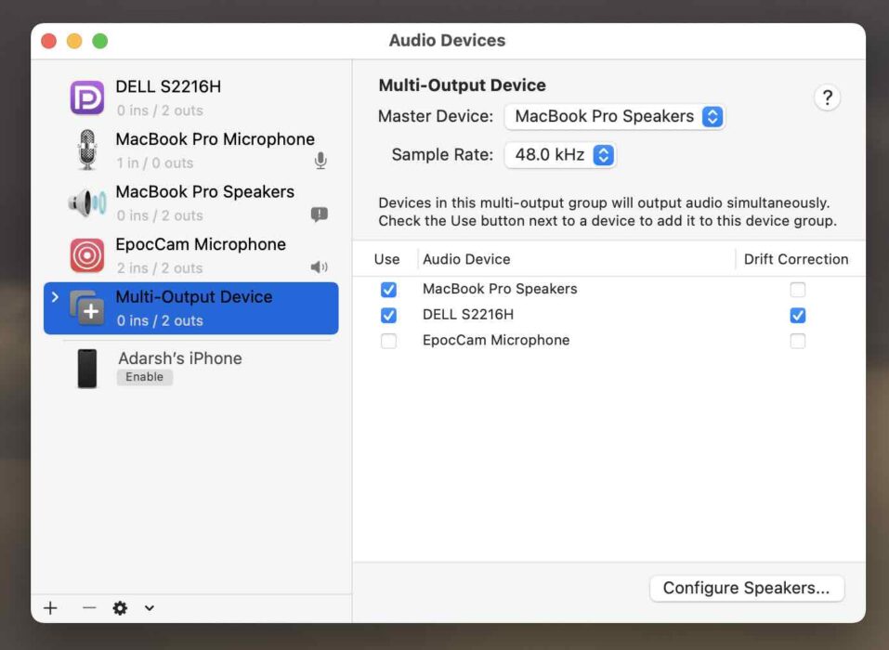Click the speaker badge beside EpocCam Microphone

[x=320, y=266]
